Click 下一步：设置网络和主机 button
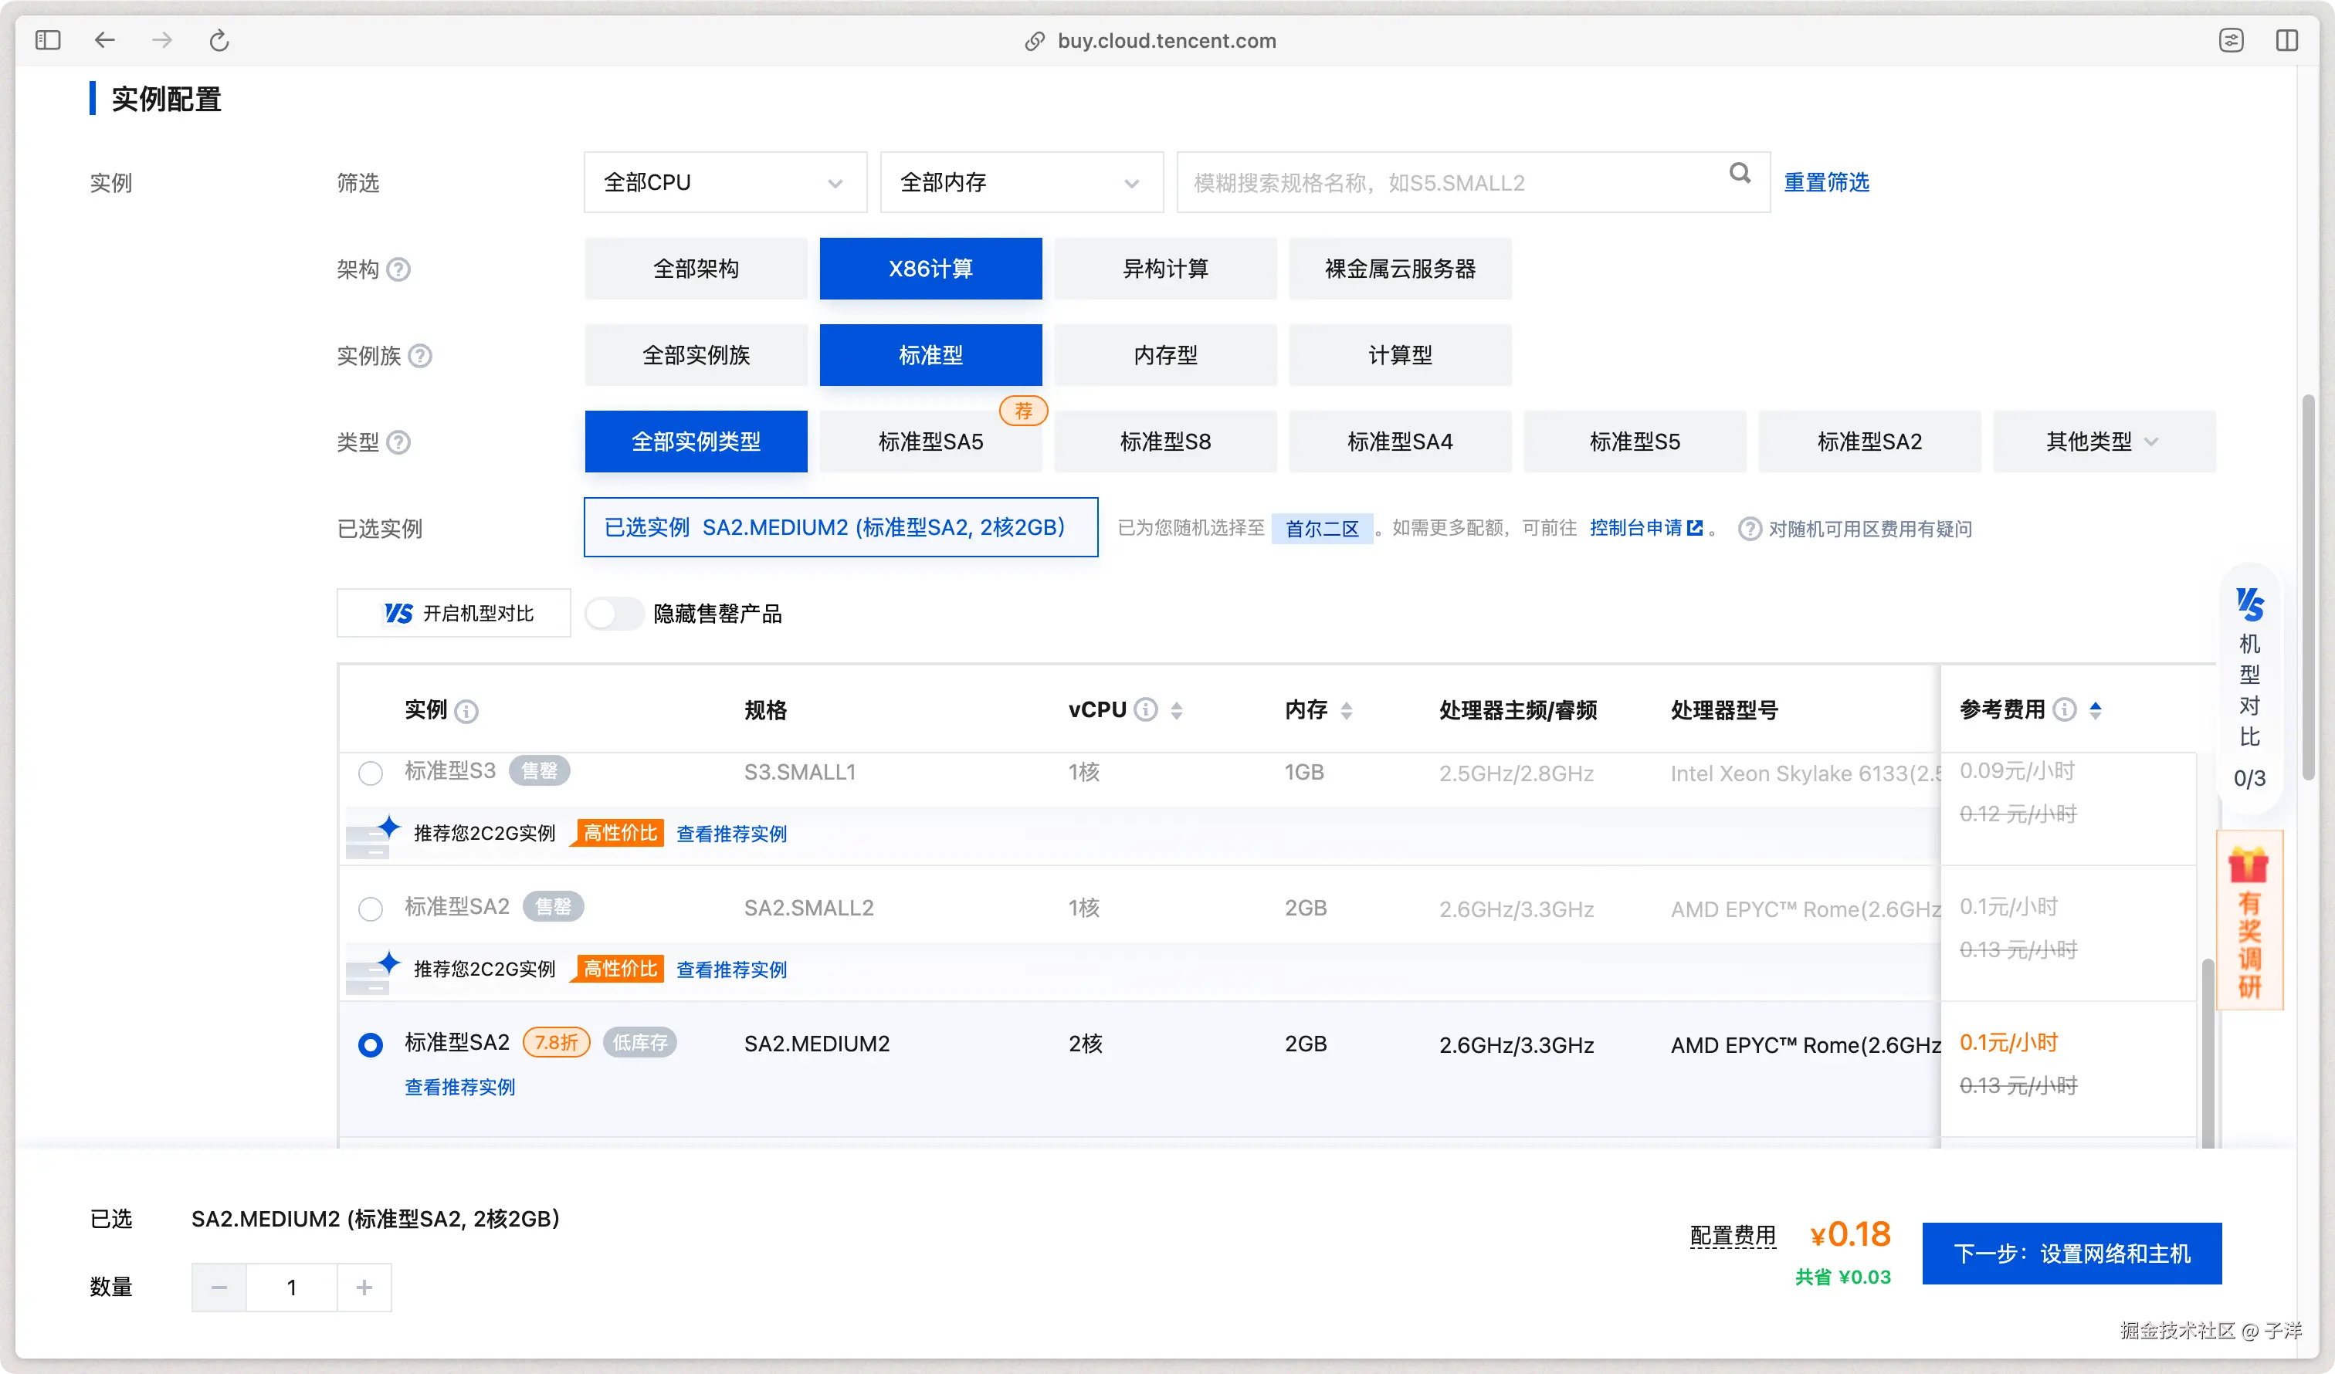The image size is (2335, 1374). coord(2071,1253)
